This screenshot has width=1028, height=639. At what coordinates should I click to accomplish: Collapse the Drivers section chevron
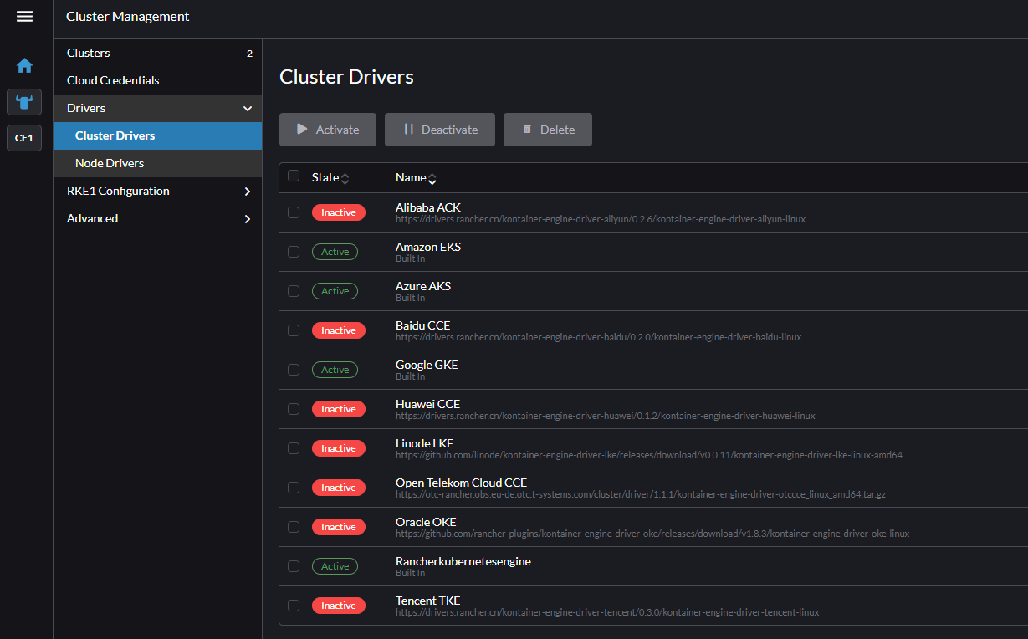tap(247, 108)
